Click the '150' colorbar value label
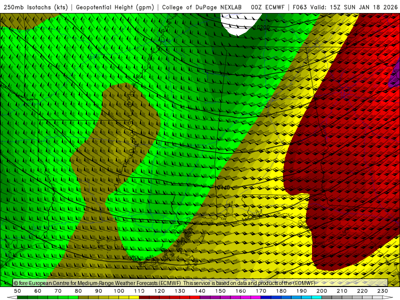The width and height of the screenshot is (400, 300). (x=220, y=291)
